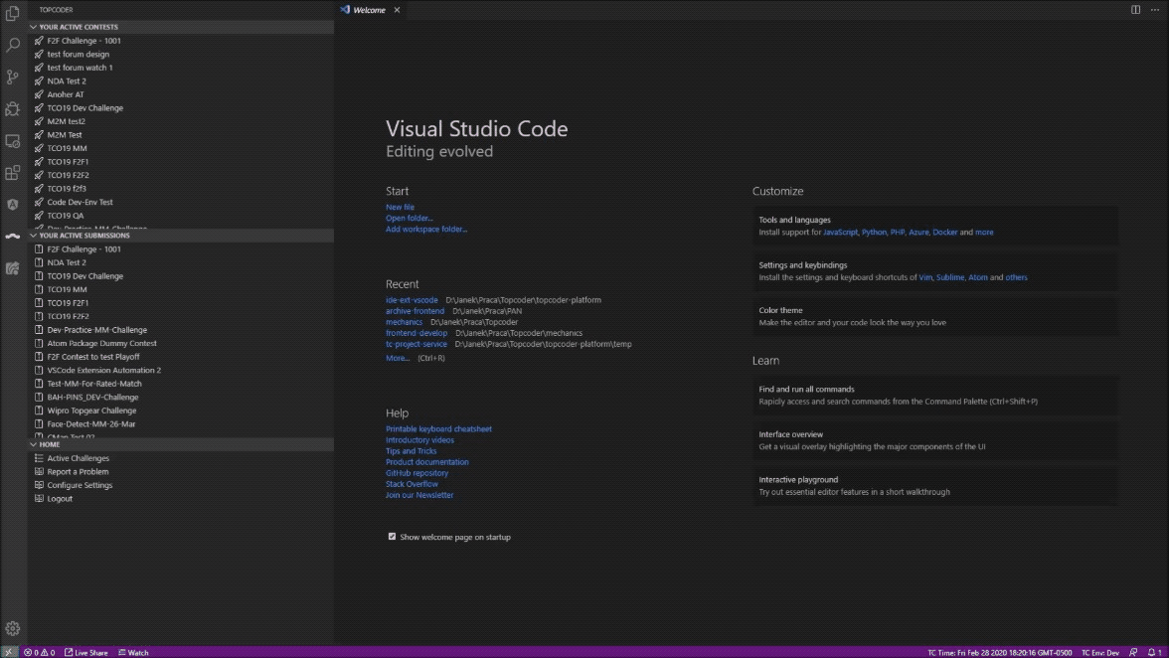
Task: Install Vim keybindings link
Action: pyautogui.click(x=925, y=277)
